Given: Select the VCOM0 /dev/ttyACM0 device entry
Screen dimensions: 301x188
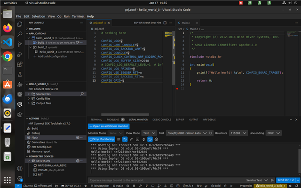Looking at the screenshot, I should [x=55, y=170].
